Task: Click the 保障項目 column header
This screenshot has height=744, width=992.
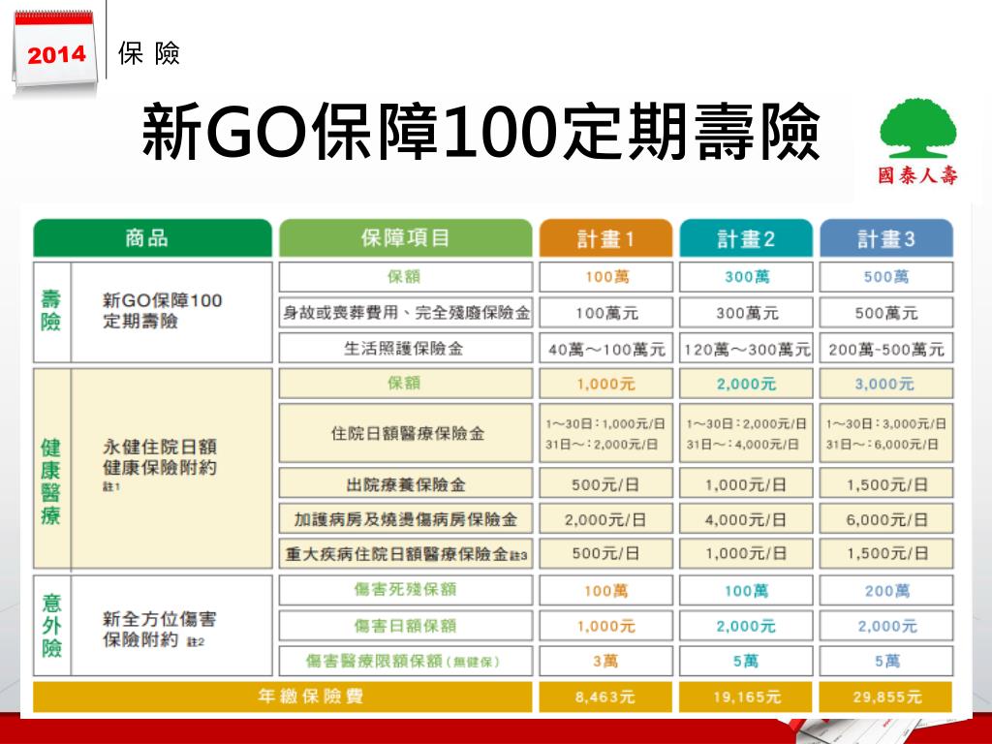Action: pyautogui.click(x=406, y=238)
